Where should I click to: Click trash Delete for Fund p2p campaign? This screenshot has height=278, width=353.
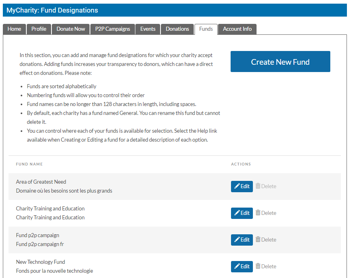[x=266, y=240]
